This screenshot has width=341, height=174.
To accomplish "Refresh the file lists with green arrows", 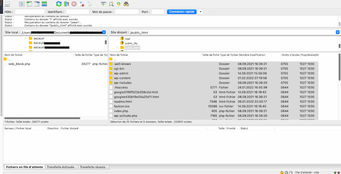I will (59, 4).
